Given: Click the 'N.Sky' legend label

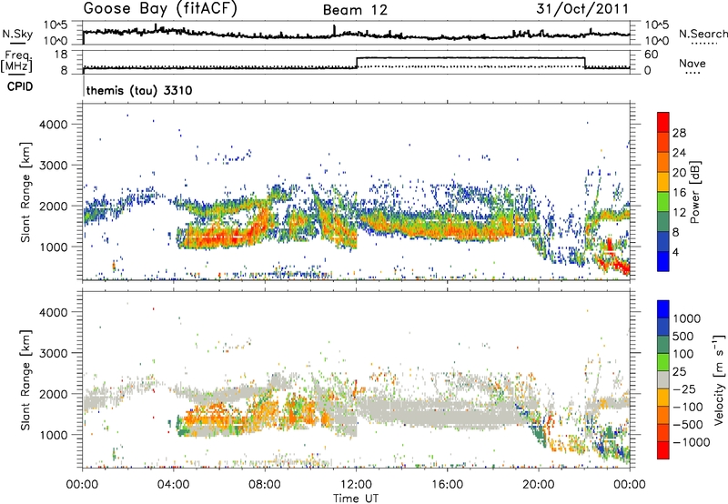Looking at the screenshot, I should [17, 34].
